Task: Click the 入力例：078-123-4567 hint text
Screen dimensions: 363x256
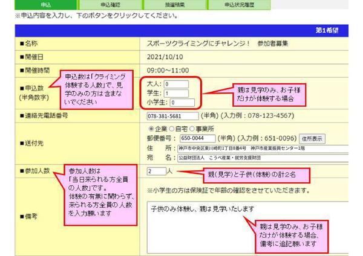Action: coord(257,115)
